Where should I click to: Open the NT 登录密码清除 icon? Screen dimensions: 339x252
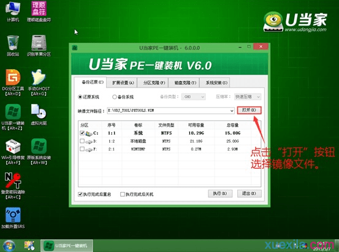click(x=13, y=186)
